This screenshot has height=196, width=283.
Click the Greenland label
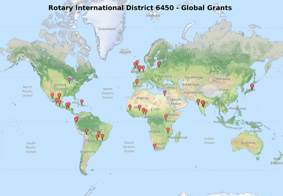coord(107,29)
